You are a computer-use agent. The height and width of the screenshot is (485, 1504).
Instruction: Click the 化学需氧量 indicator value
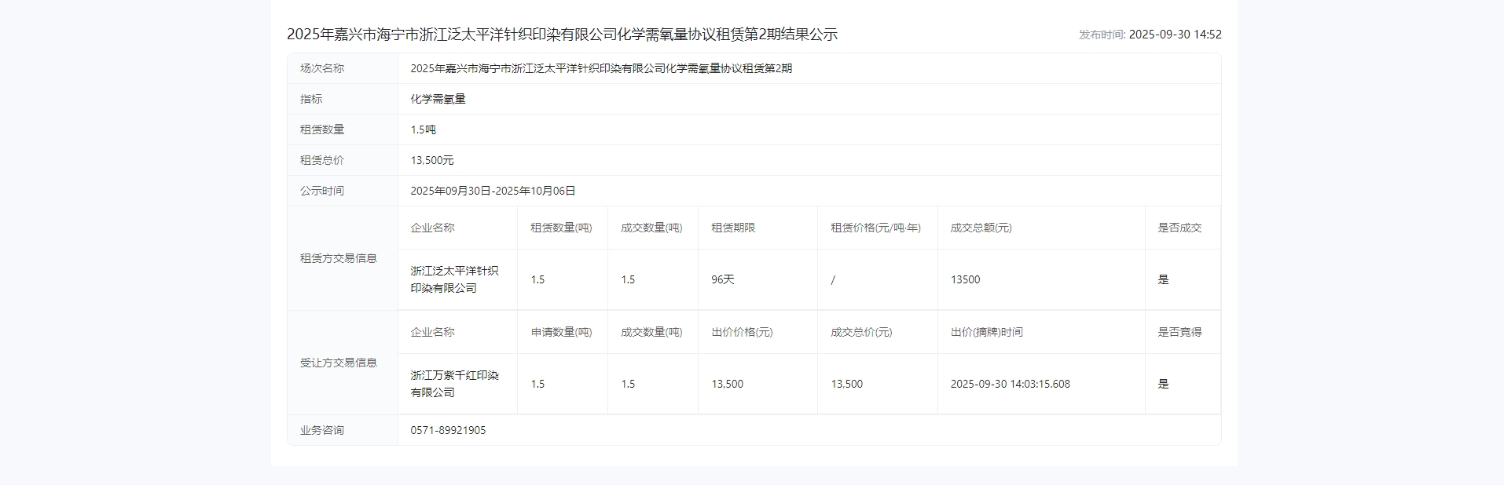[x=438, y=99]
